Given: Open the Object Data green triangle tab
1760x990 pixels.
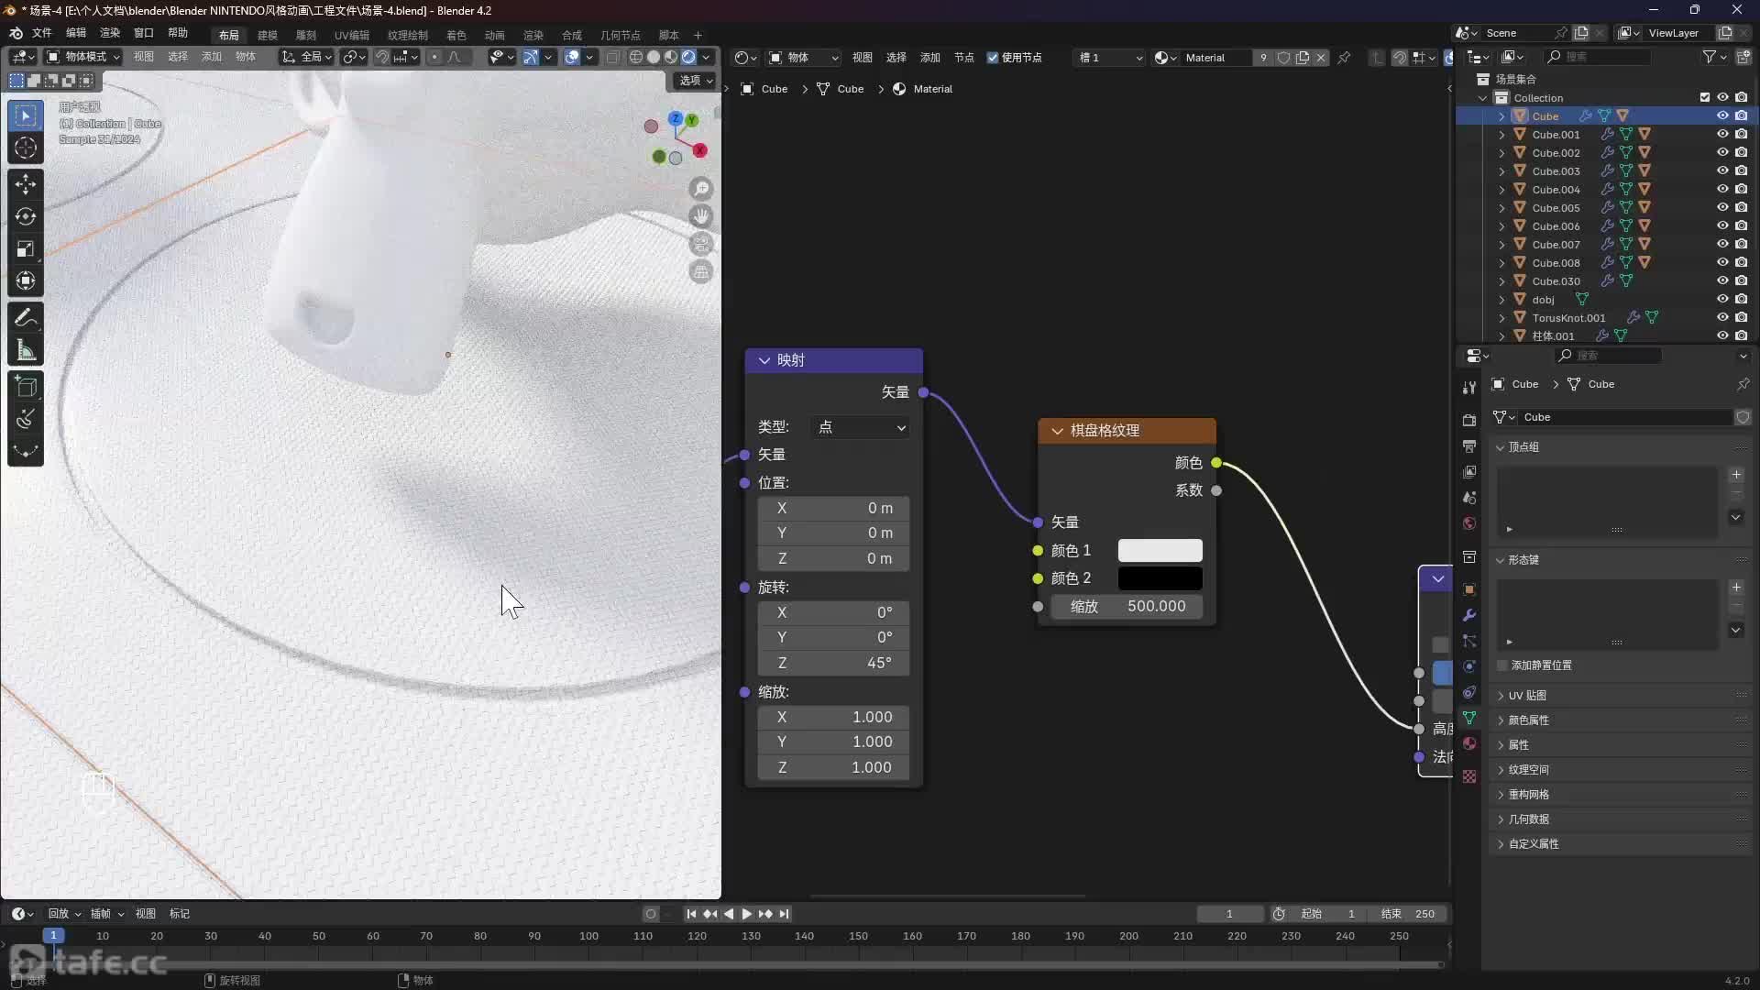Looking at the screenshot, I should pyautogui.click(x=1469, y=718).
